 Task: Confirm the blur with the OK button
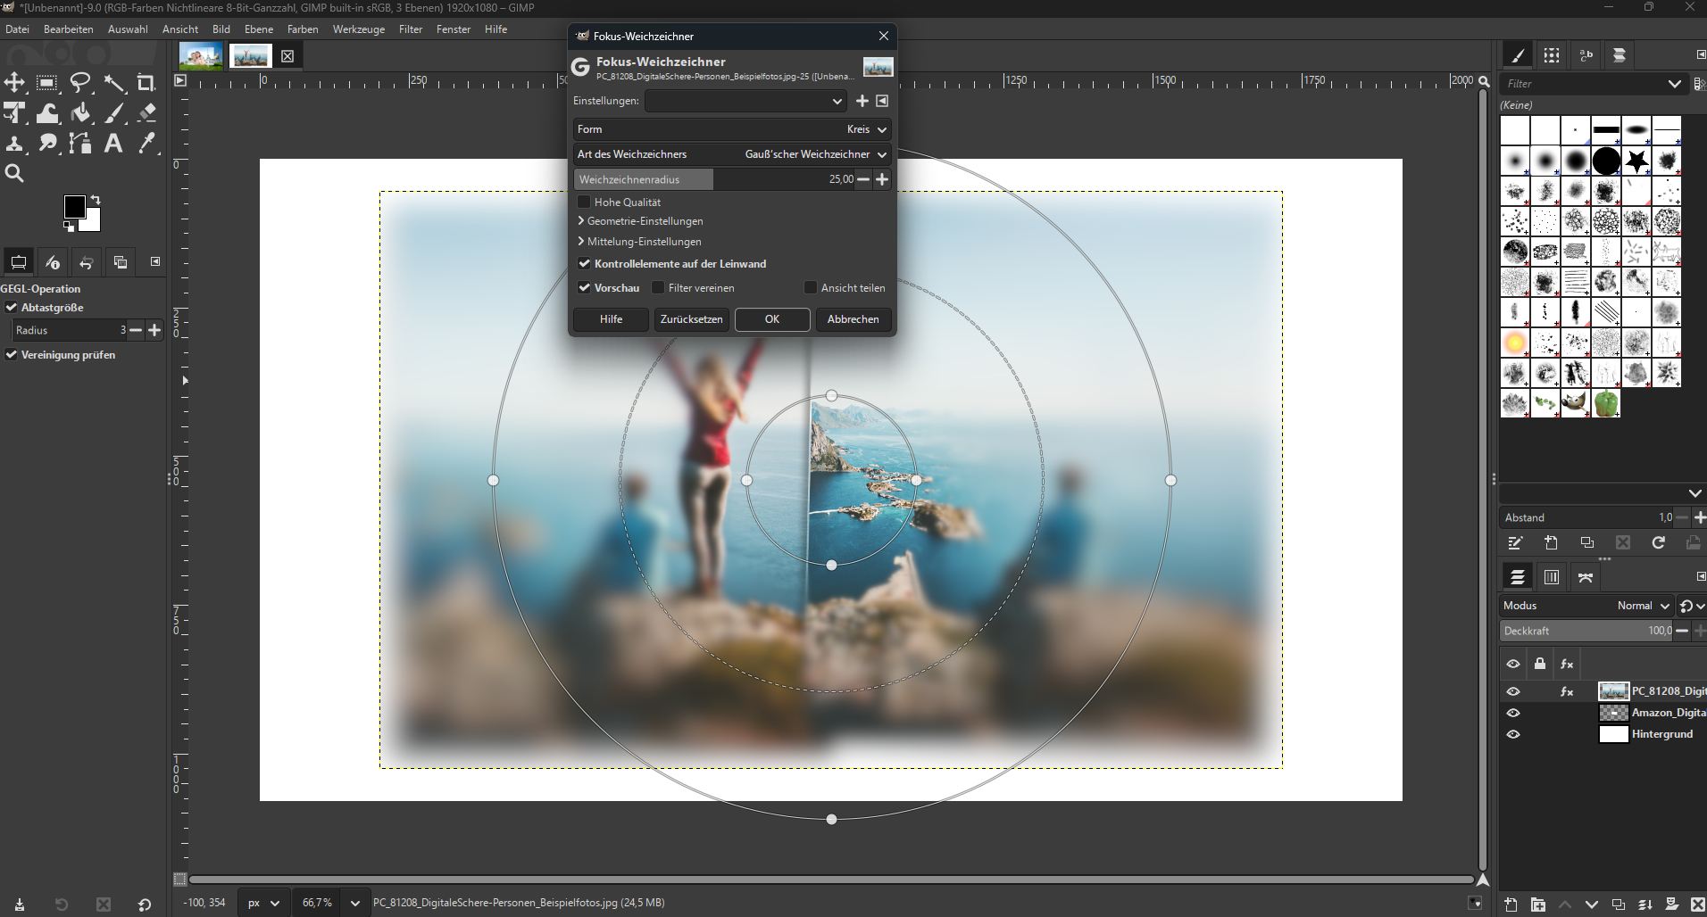click(771, 319)
